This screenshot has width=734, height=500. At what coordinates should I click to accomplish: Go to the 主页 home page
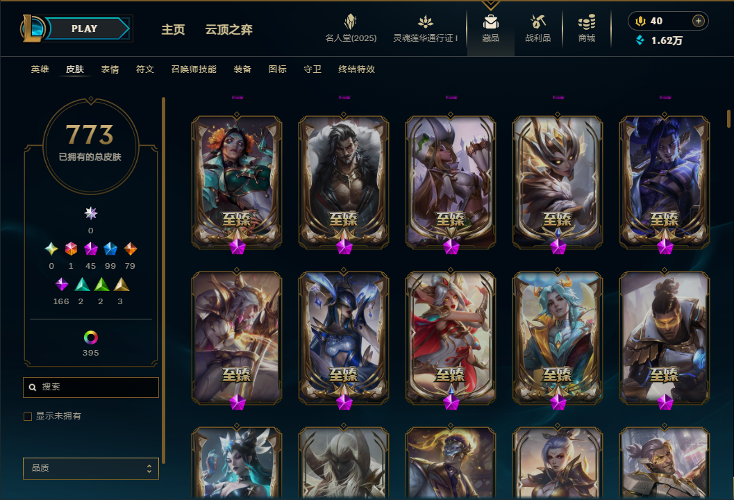pyautogui.click(x=173, y=30)
